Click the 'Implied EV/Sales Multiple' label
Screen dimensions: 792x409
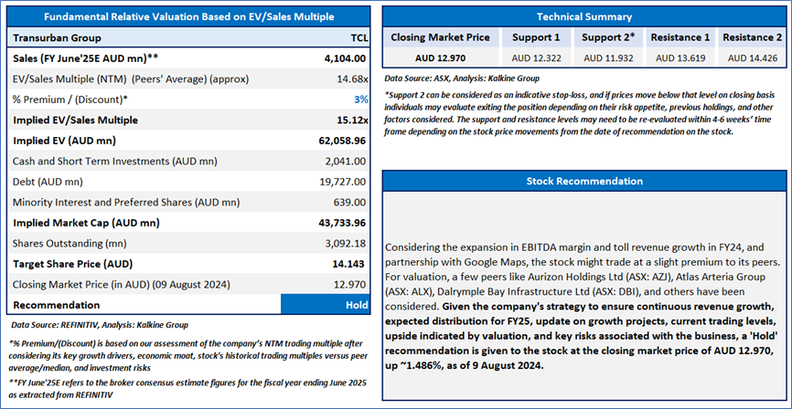[75, 120]
